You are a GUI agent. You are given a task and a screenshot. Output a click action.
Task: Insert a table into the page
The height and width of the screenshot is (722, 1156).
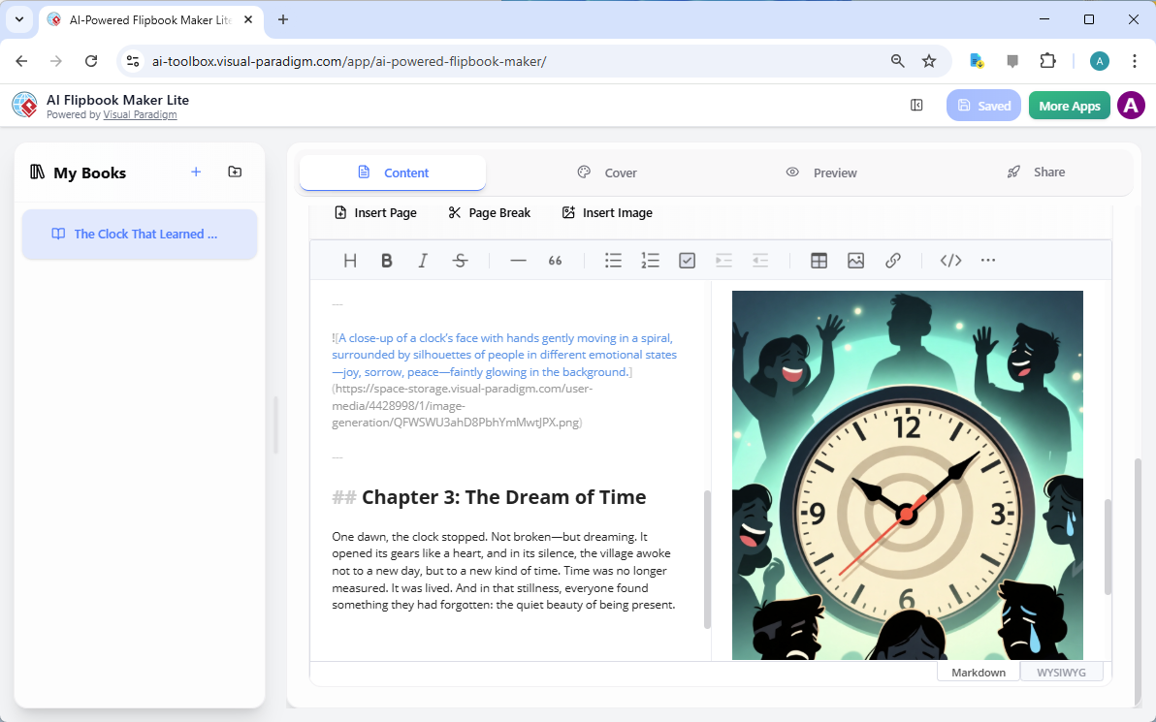(819, 260)
